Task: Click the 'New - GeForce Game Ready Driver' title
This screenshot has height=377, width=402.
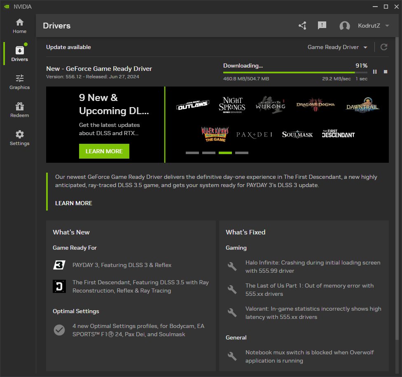Action: tap(99, 69)
